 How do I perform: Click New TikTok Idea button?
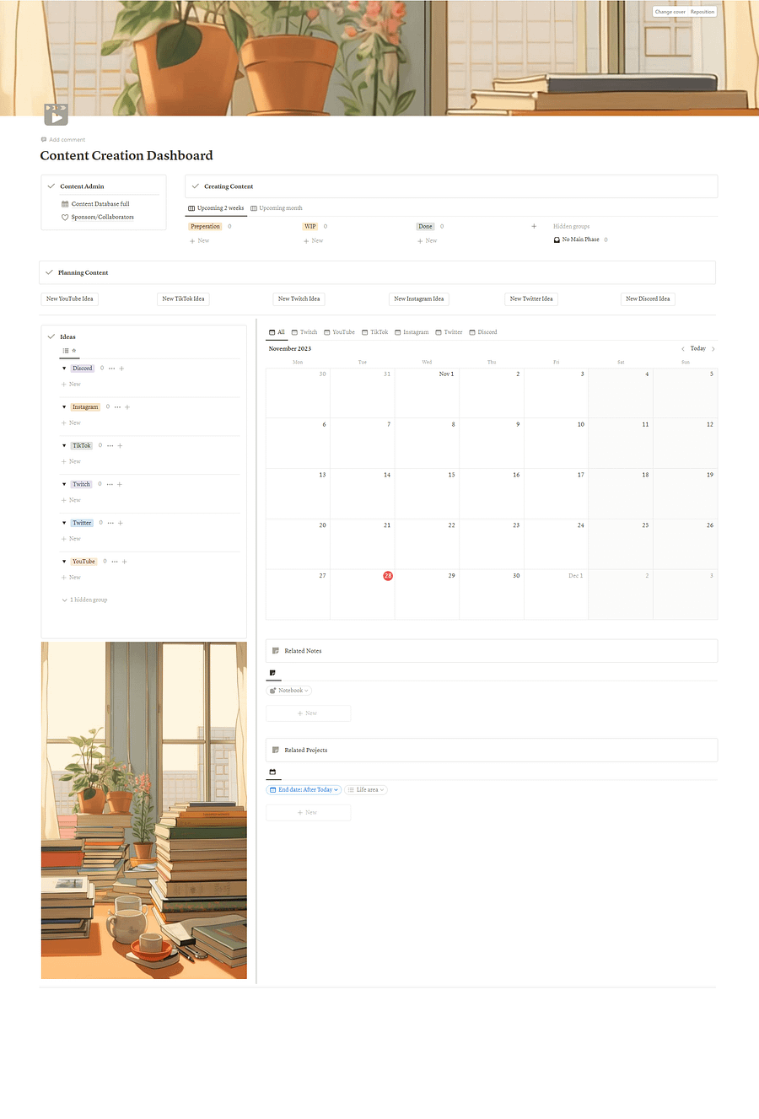(x=183, y=299)
